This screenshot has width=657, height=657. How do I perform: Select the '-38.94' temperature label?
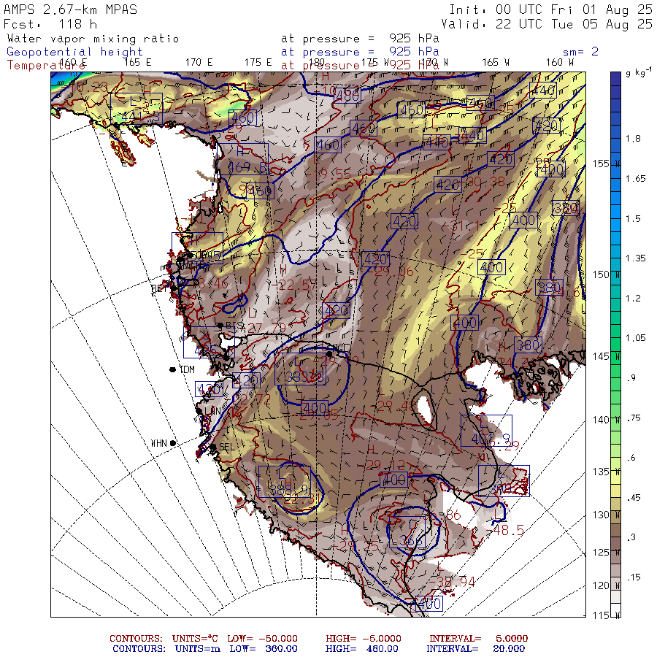pos(452,582)
